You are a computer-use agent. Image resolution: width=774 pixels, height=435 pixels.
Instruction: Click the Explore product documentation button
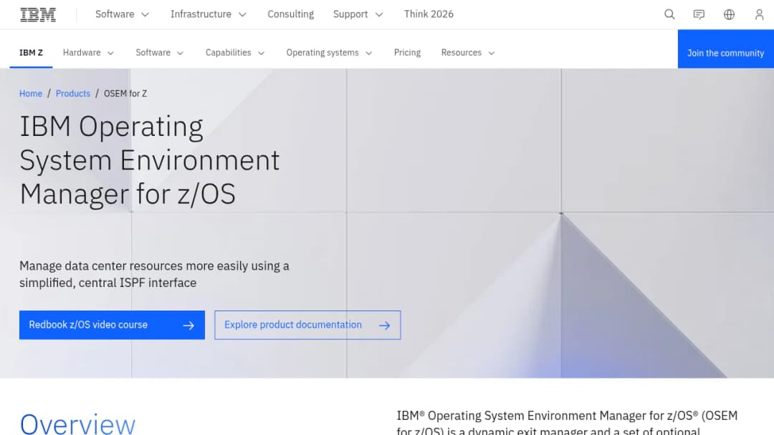[307, 325]
